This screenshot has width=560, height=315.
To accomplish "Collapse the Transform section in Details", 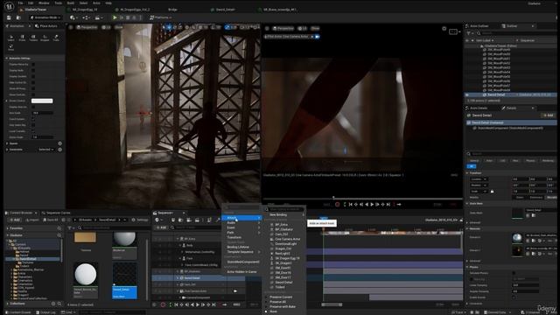I will (x=467, y=173).
